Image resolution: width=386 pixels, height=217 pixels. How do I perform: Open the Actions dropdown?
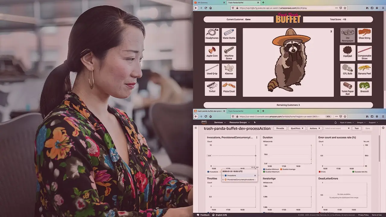click(x=315, y=128)
